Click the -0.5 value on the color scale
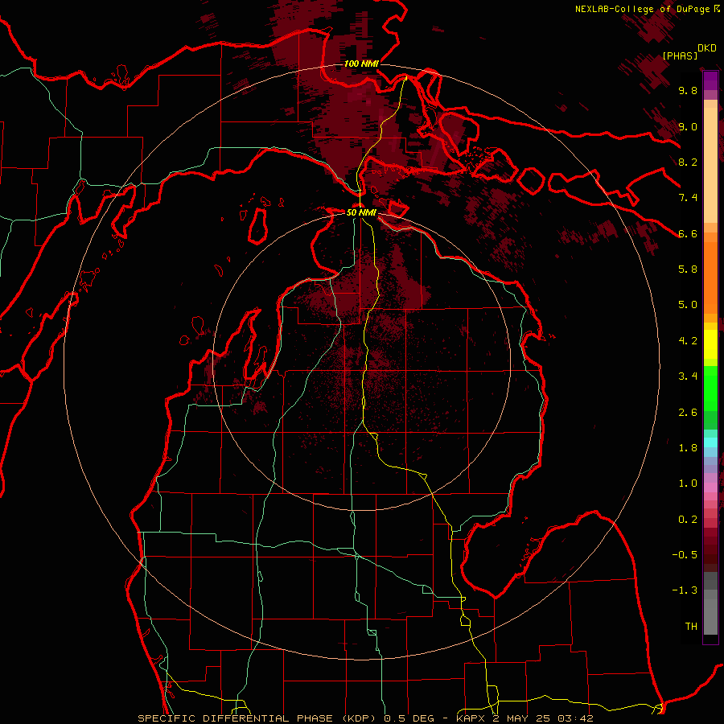 [685, 555]
